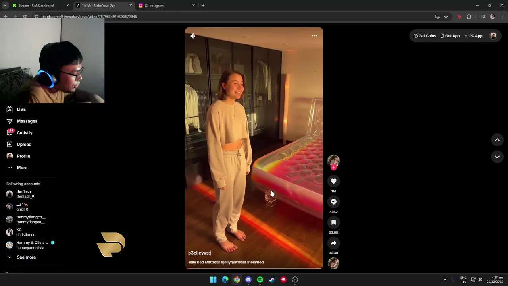Click the #jellybed hashtag

click(x=255, y=262)
